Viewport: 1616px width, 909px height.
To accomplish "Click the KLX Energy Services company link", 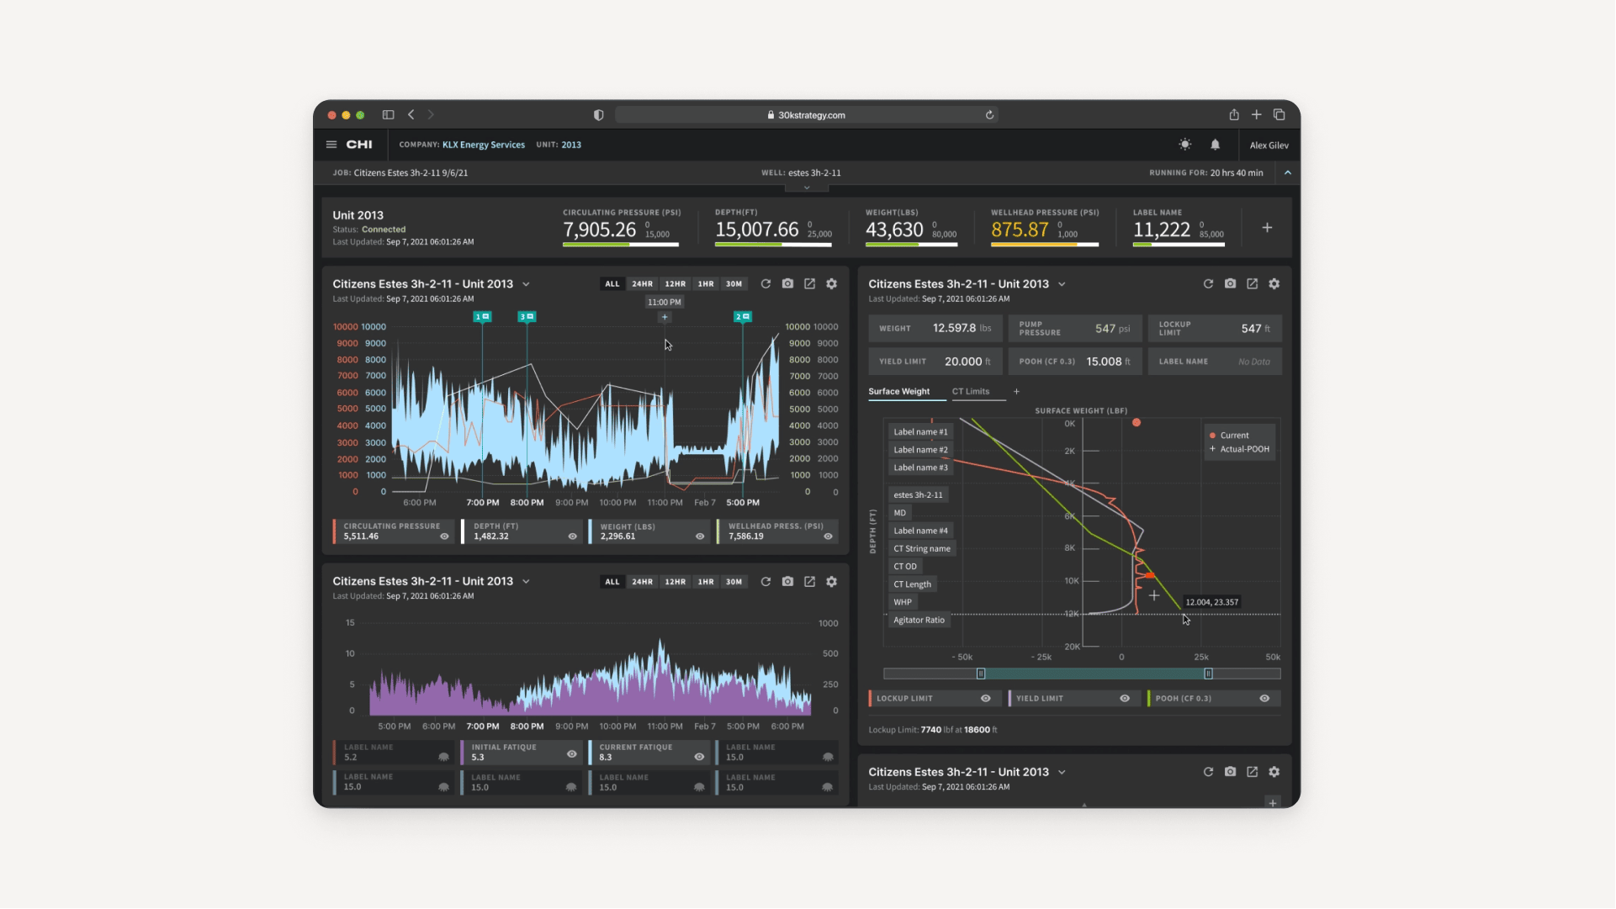I will pos(483,145).
